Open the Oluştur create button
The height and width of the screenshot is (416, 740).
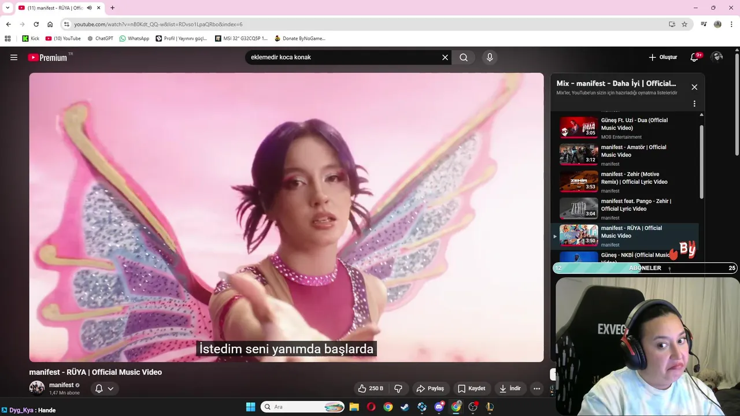663,57
